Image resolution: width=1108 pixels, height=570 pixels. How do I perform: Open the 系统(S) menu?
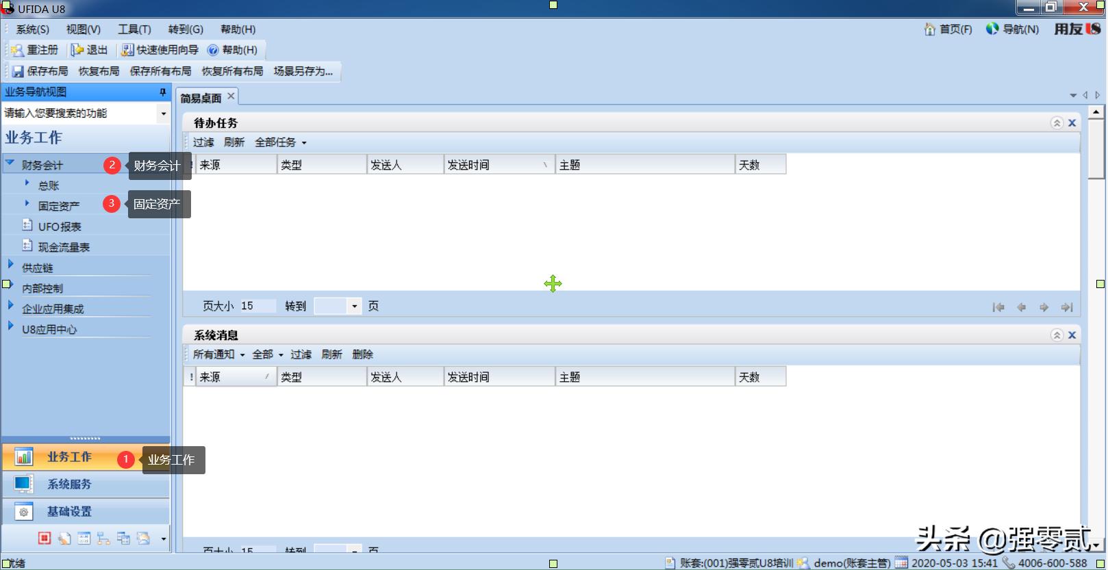32,29
